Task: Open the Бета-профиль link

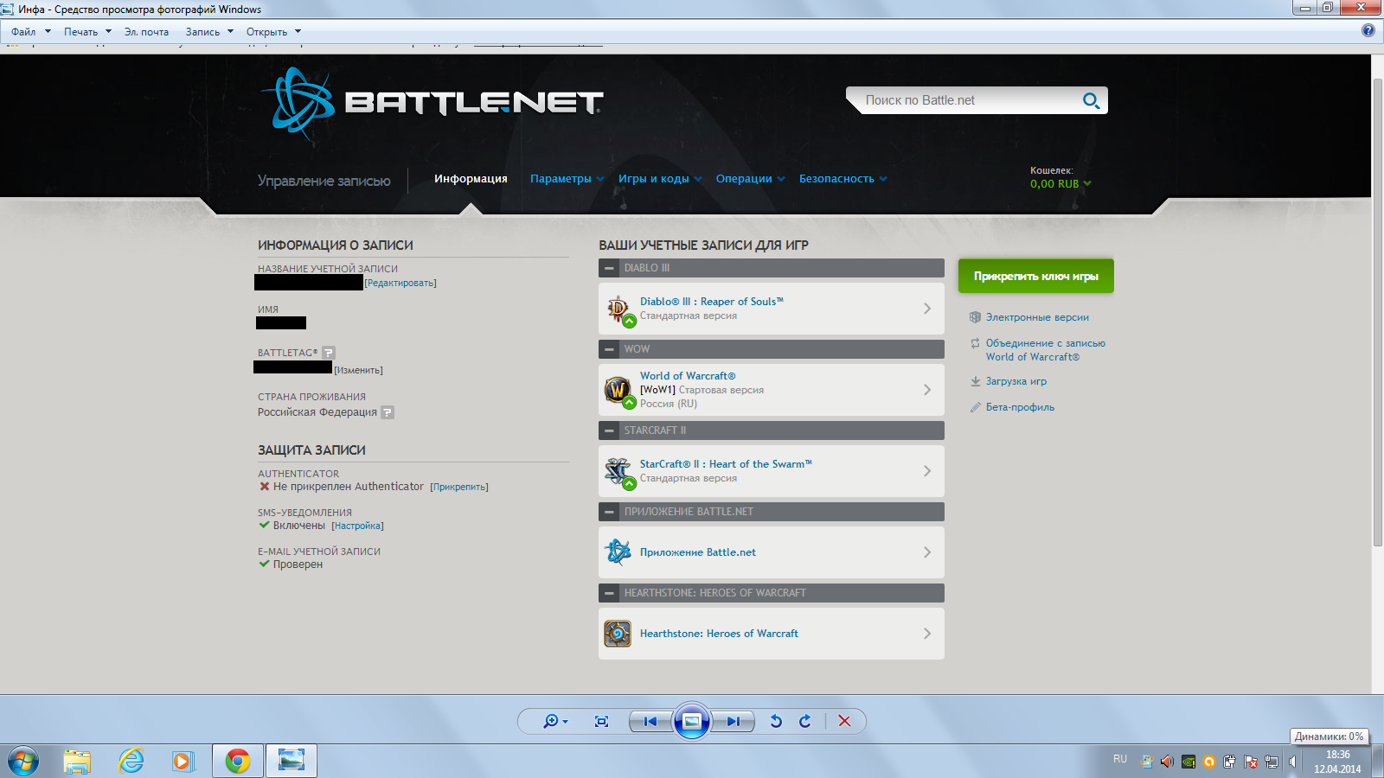Action: (x=1020, y=407)
